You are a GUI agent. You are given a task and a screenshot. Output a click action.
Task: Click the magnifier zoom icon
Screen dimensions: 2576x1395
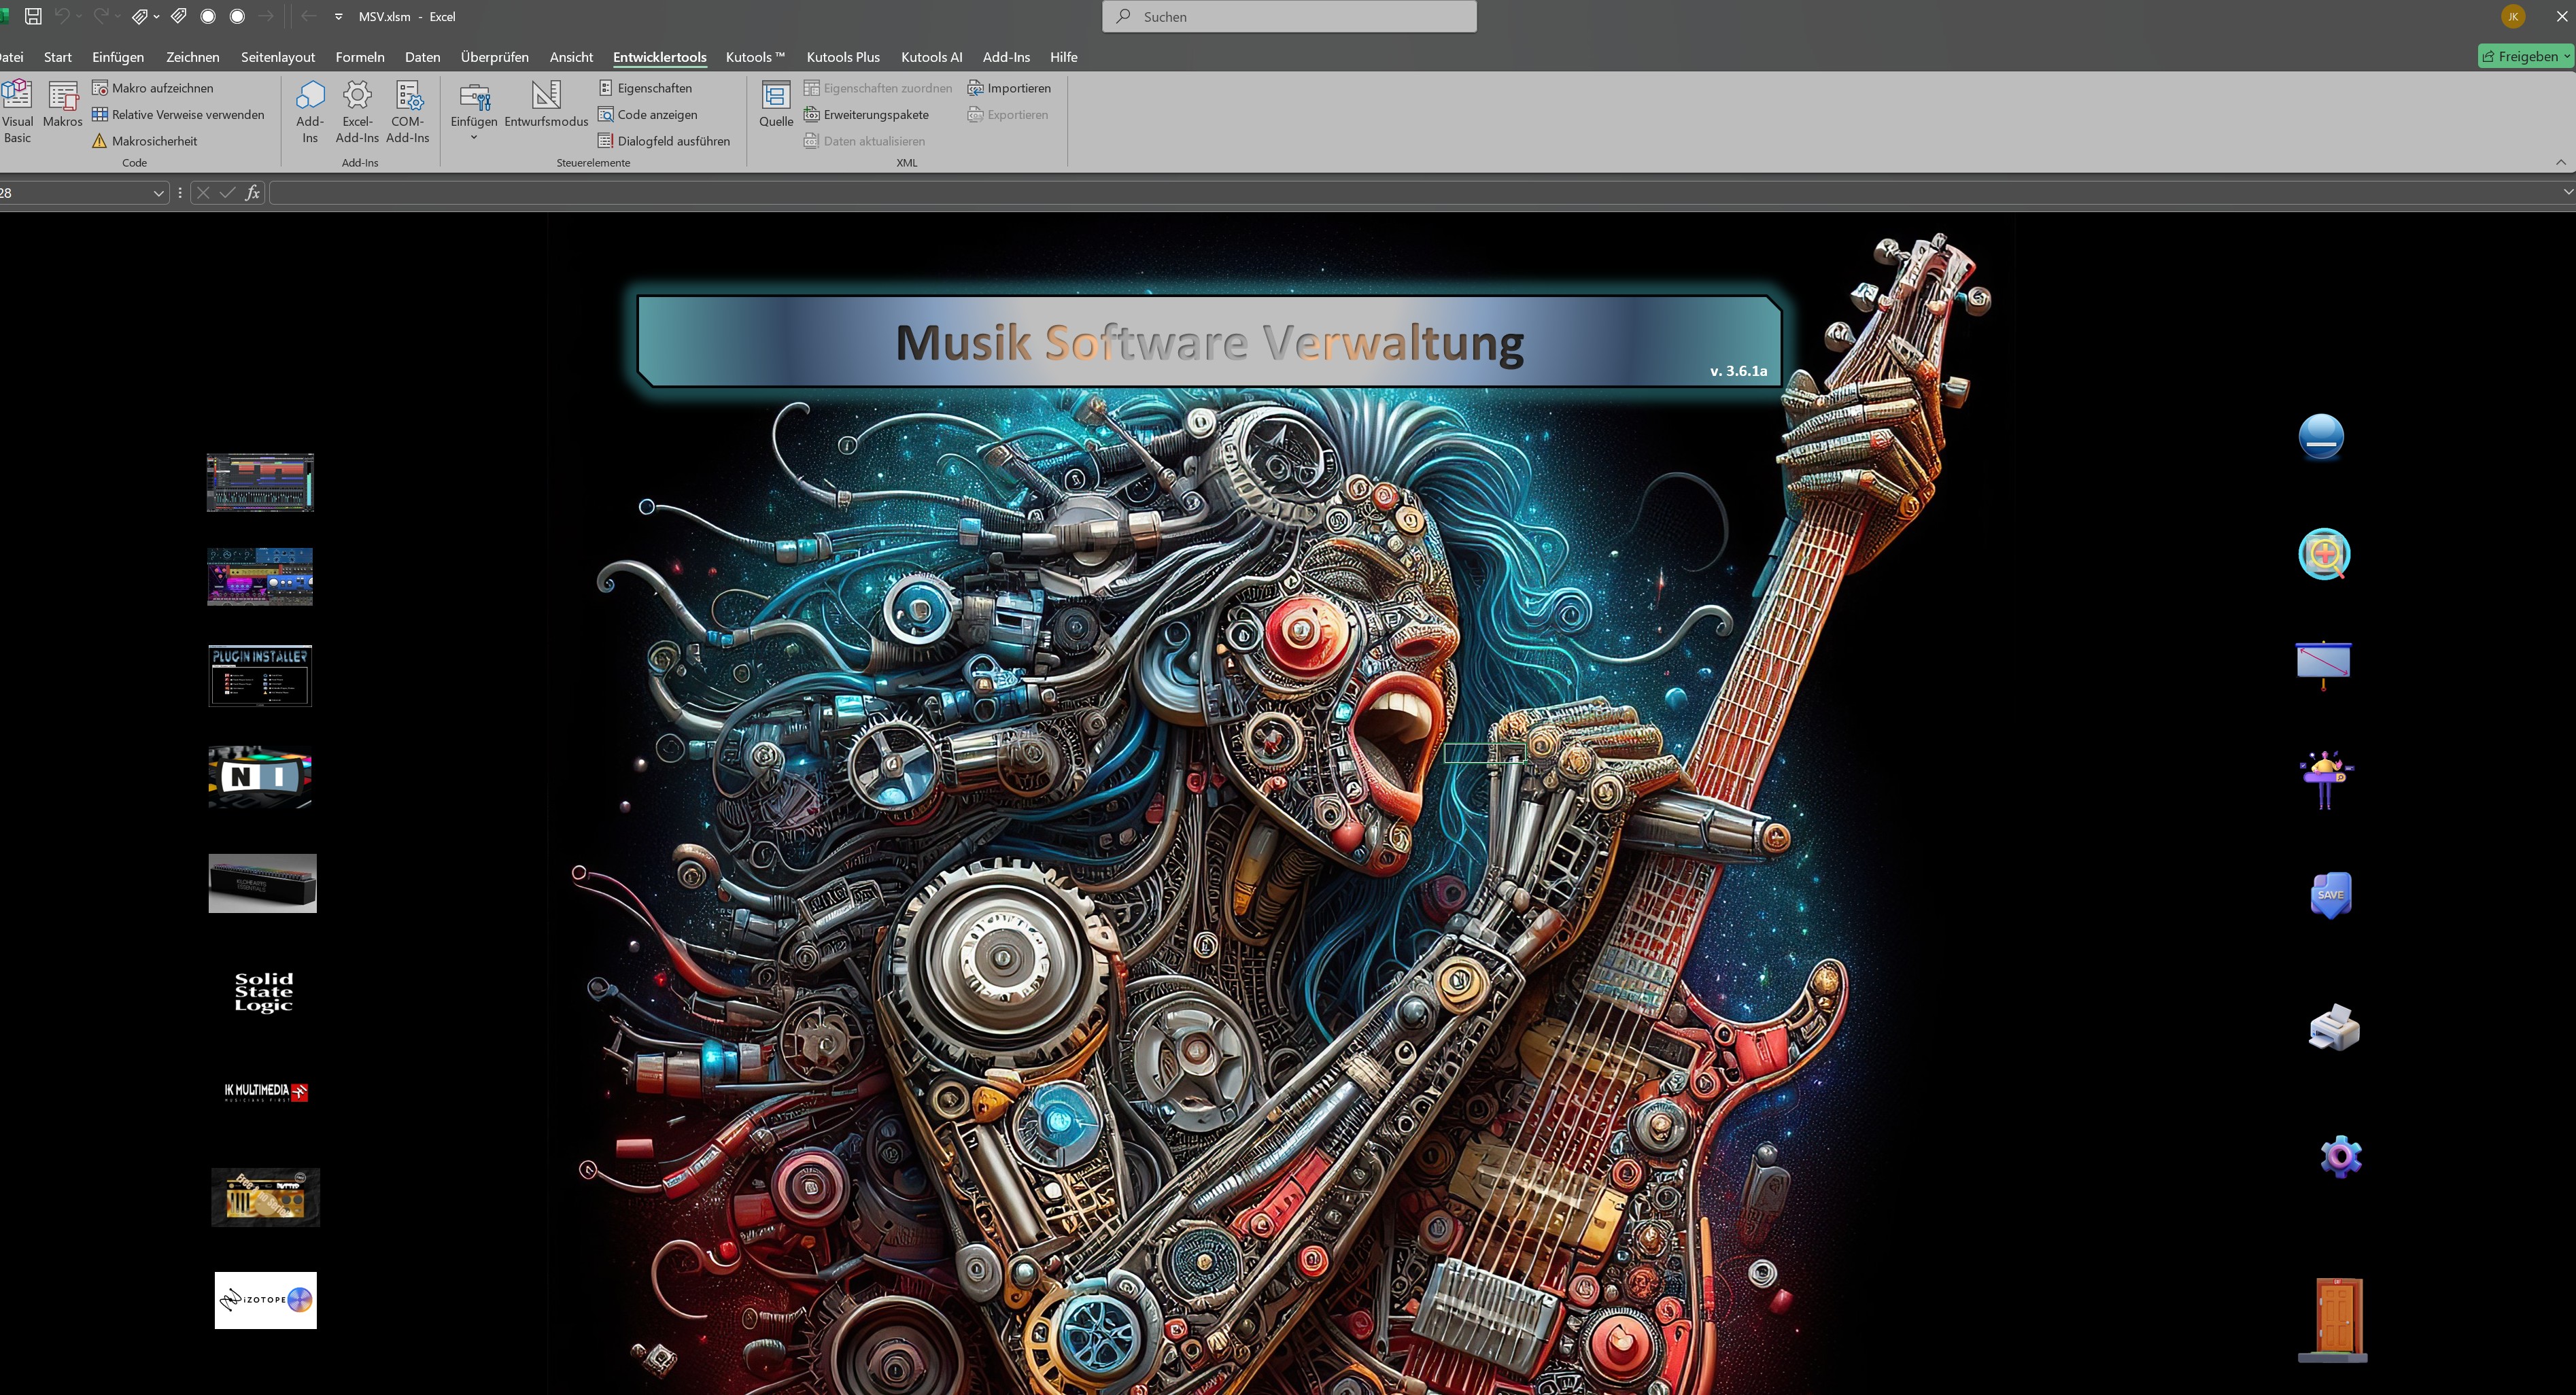[x=2324, y=554]
